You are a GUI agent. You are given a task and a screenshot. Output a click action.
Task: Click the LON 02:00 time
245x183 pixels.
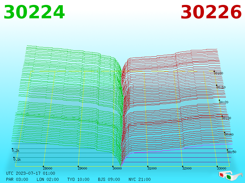48,179
